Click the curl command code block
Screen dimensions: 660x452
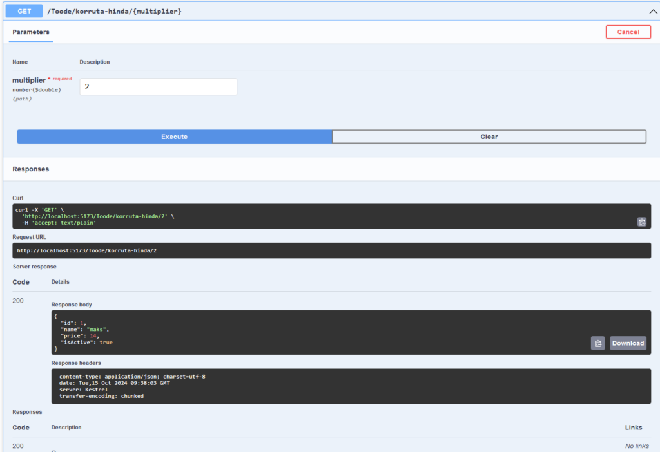click(x=331, y=216)
